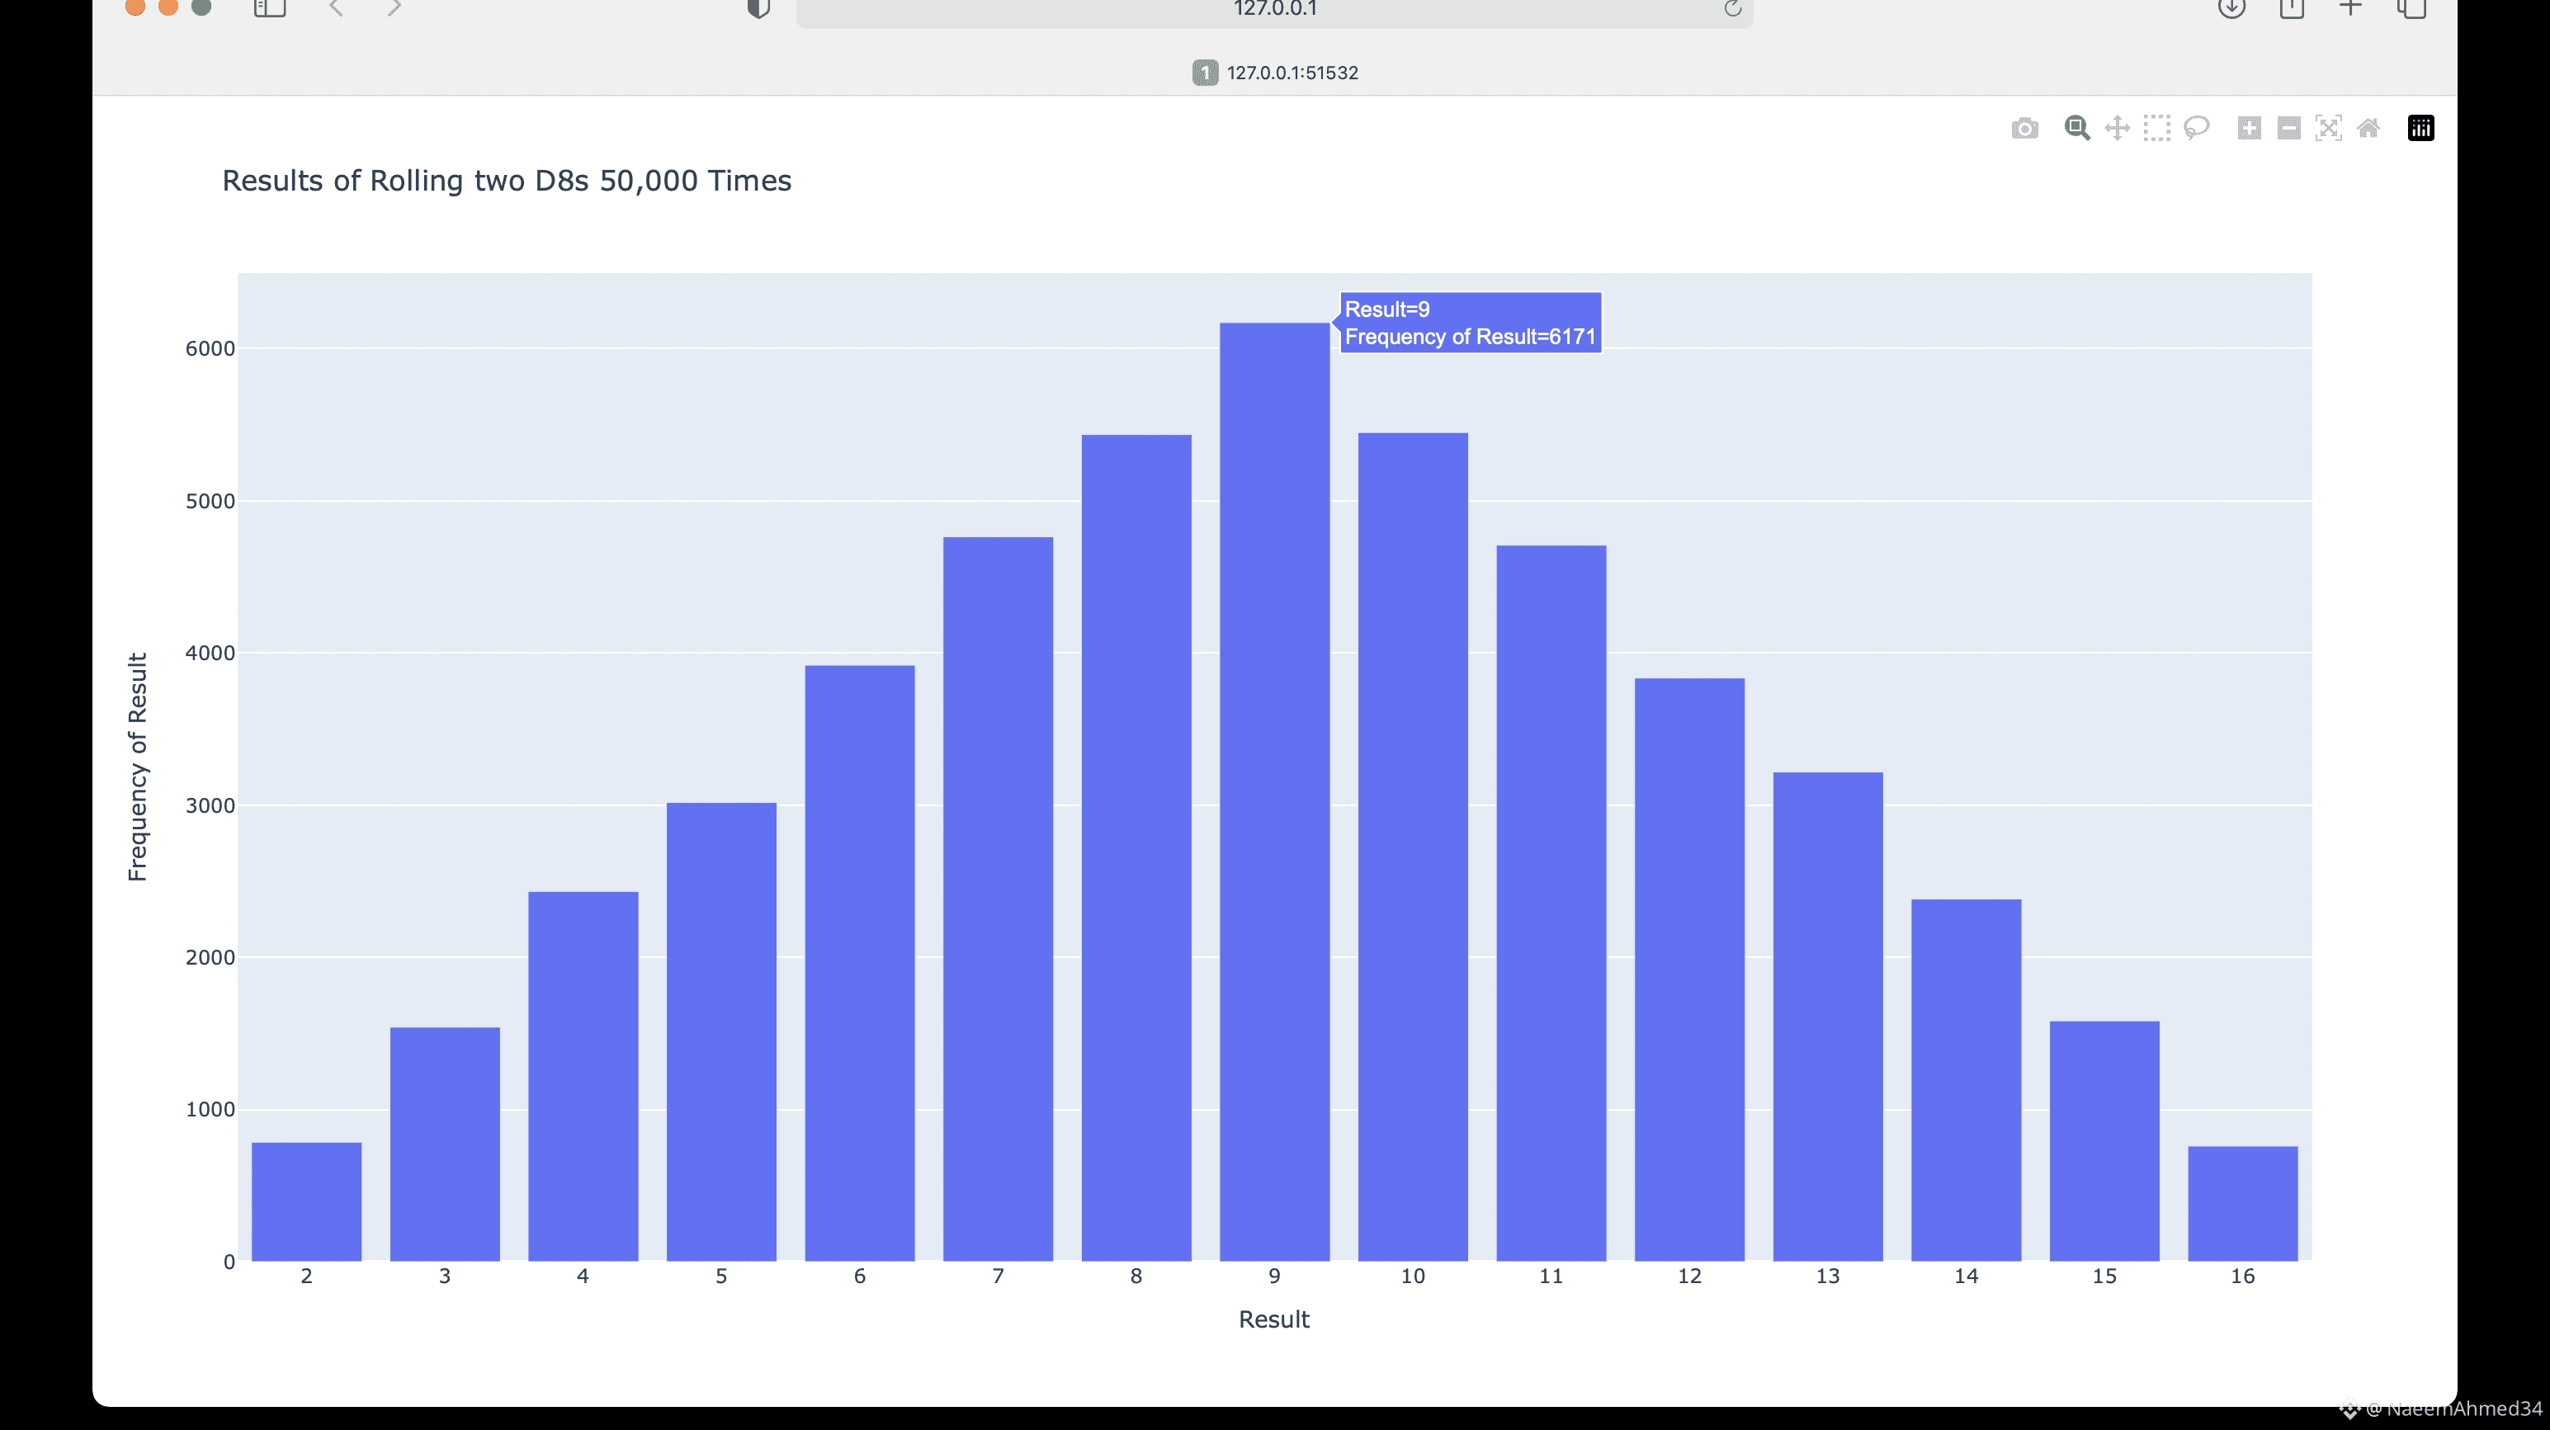Reload page via address bar refresh icon
The width and height of the screenshot is (2550, 1430).
coord(1732,9)
